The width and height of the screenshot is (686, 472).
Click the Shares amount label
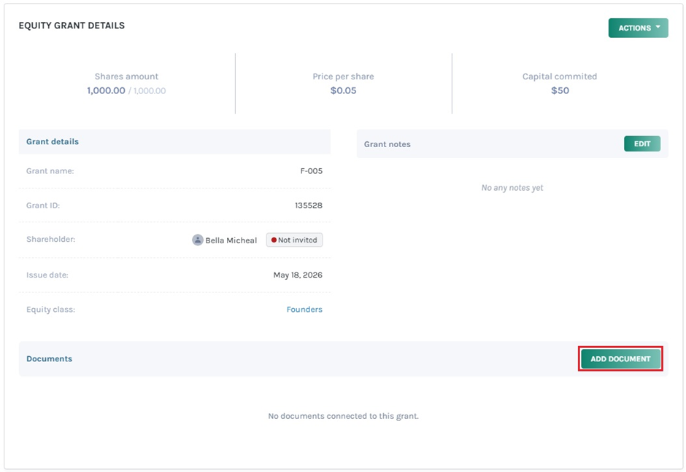tap(126, 76)
